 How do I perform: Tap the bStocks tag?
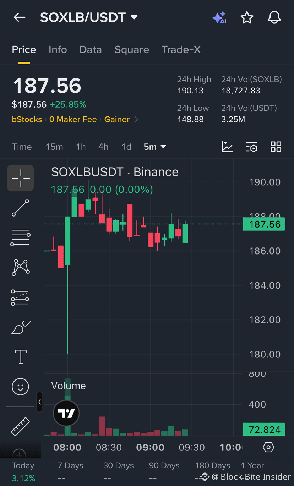(x=27, y=120)
